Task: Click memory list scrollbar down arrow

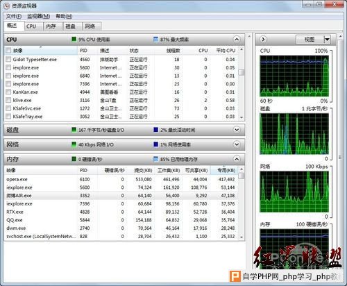Action: (242, 237)
